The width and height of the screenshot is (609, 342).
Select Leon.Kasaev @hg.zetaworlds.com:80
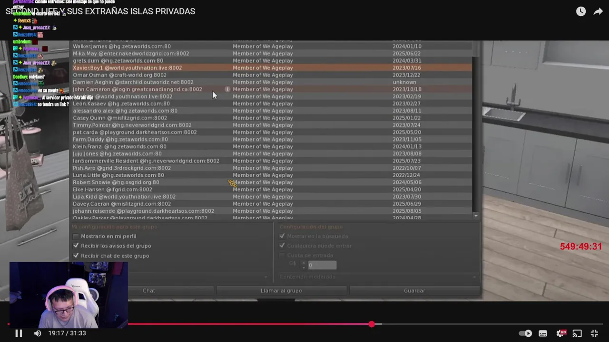(x=272, y=104)
